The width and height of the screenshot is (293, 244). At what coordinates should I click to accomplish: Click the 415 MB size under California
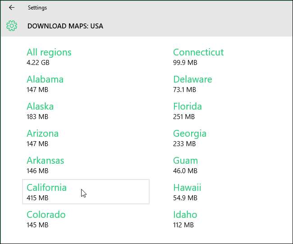(x=37, y=198)
